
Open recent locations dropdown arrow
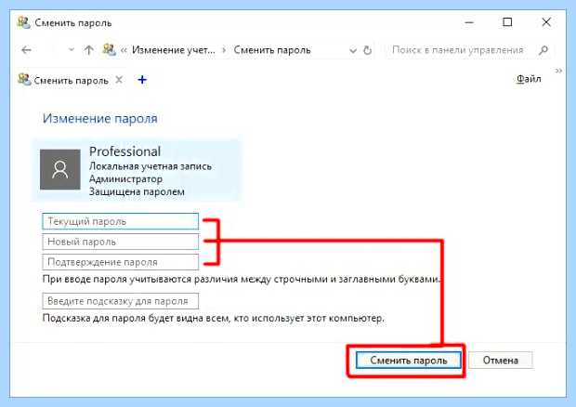coord(72,50)
